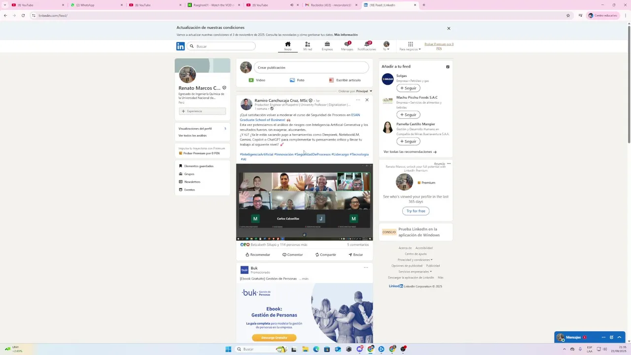Open Más información link in banner

(x=346, y=35)
